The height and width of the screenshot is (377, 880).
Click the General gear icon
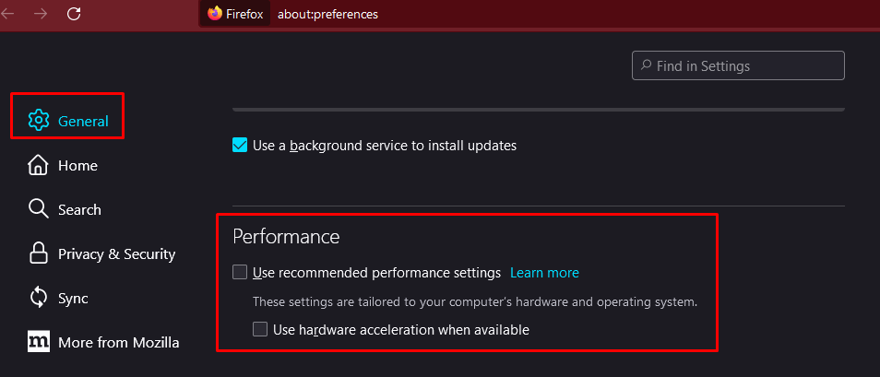(39, 121)
